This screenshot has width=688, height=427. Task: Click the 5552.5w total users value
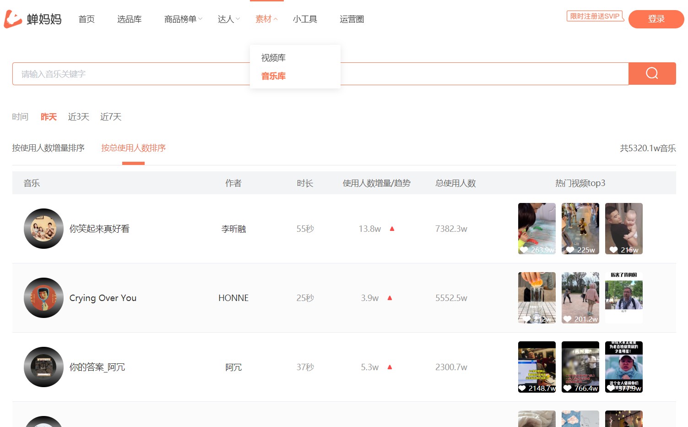click(451, 298)
